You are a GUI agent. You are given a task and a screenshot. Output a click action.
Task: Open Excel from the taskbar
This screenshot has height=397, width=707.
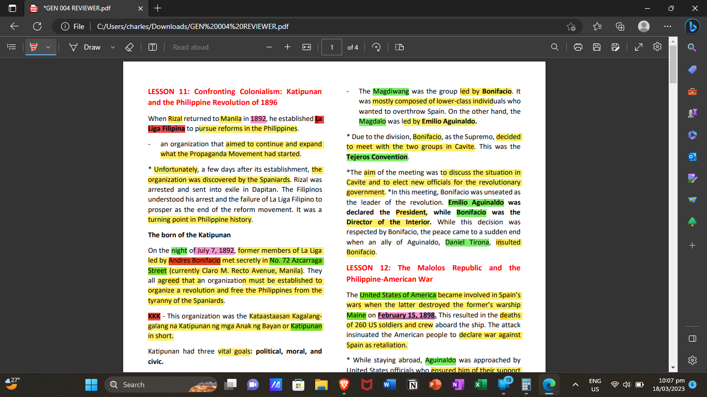click(x=481, y=385)
